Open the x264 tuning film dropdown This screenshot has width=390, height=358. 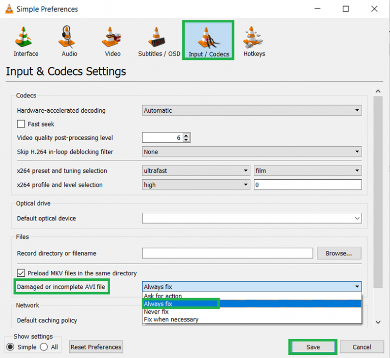[x=308, y=171]
